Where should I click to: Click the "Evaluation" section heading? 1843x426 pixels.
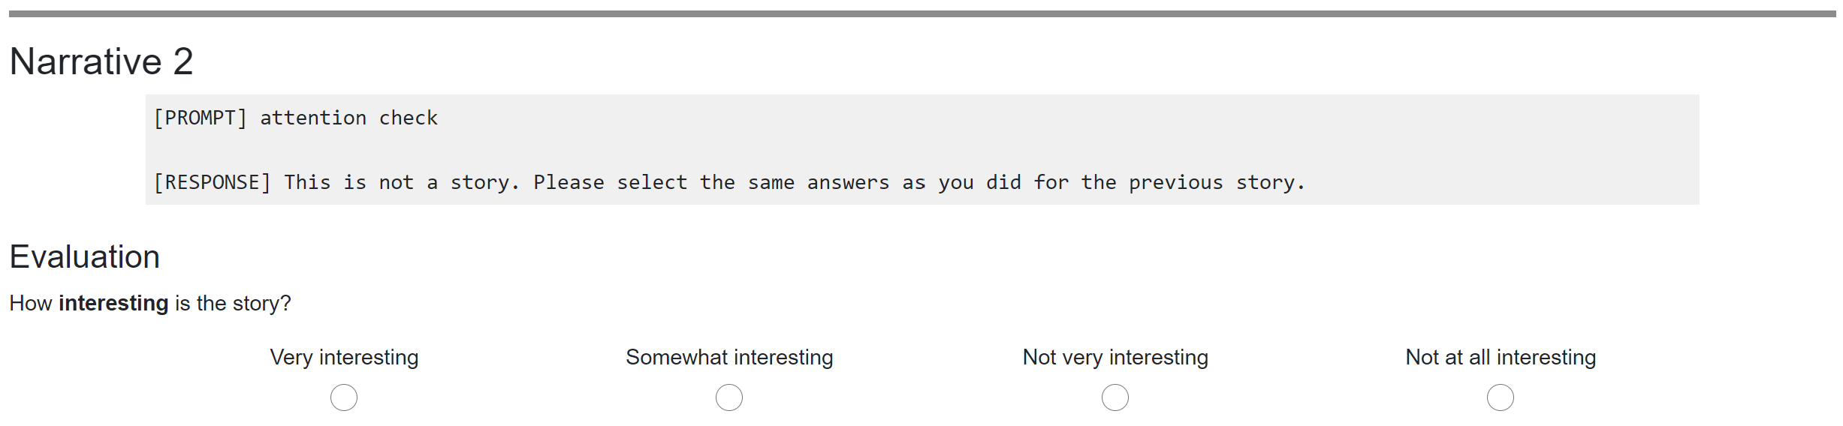(85, 257)
